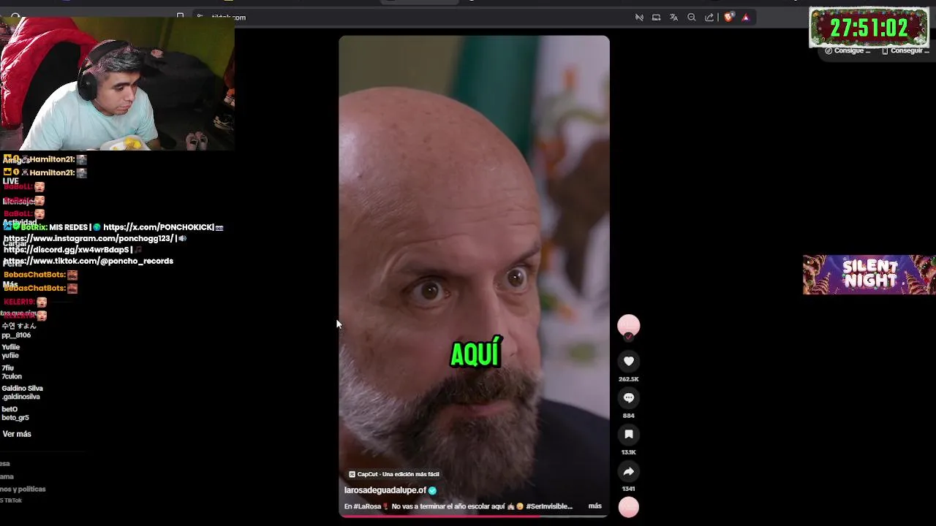The height and width of the screenshot is (526, 936).
Task: Click the site settings icon before tiktok.com
Action: click(x=200, y=17)
